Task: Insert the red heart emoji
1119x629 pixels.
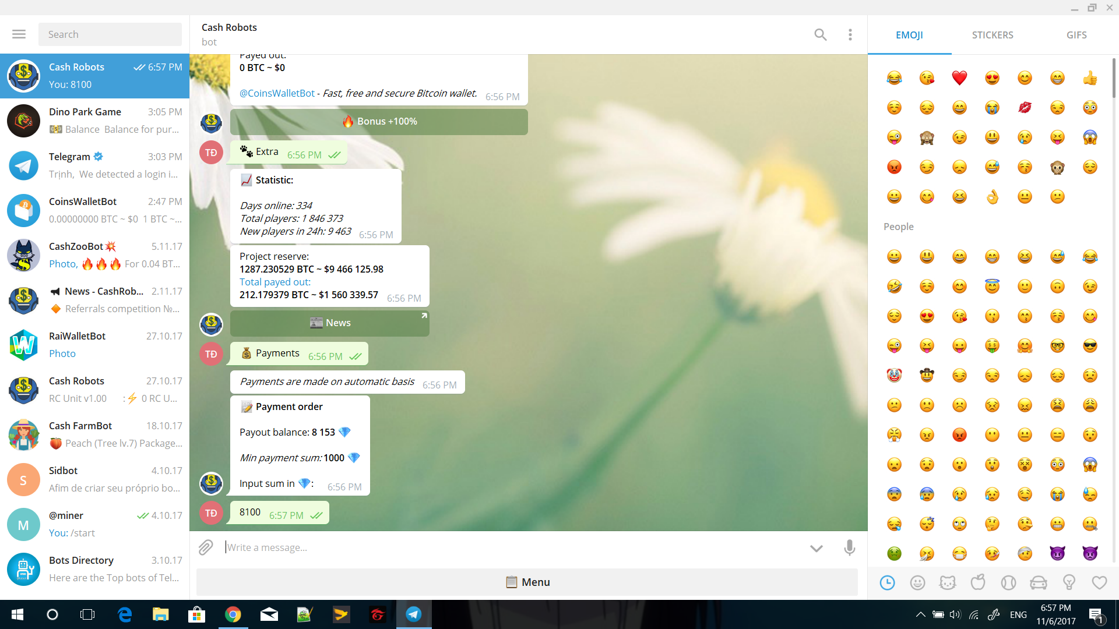Action: point(959,77)
